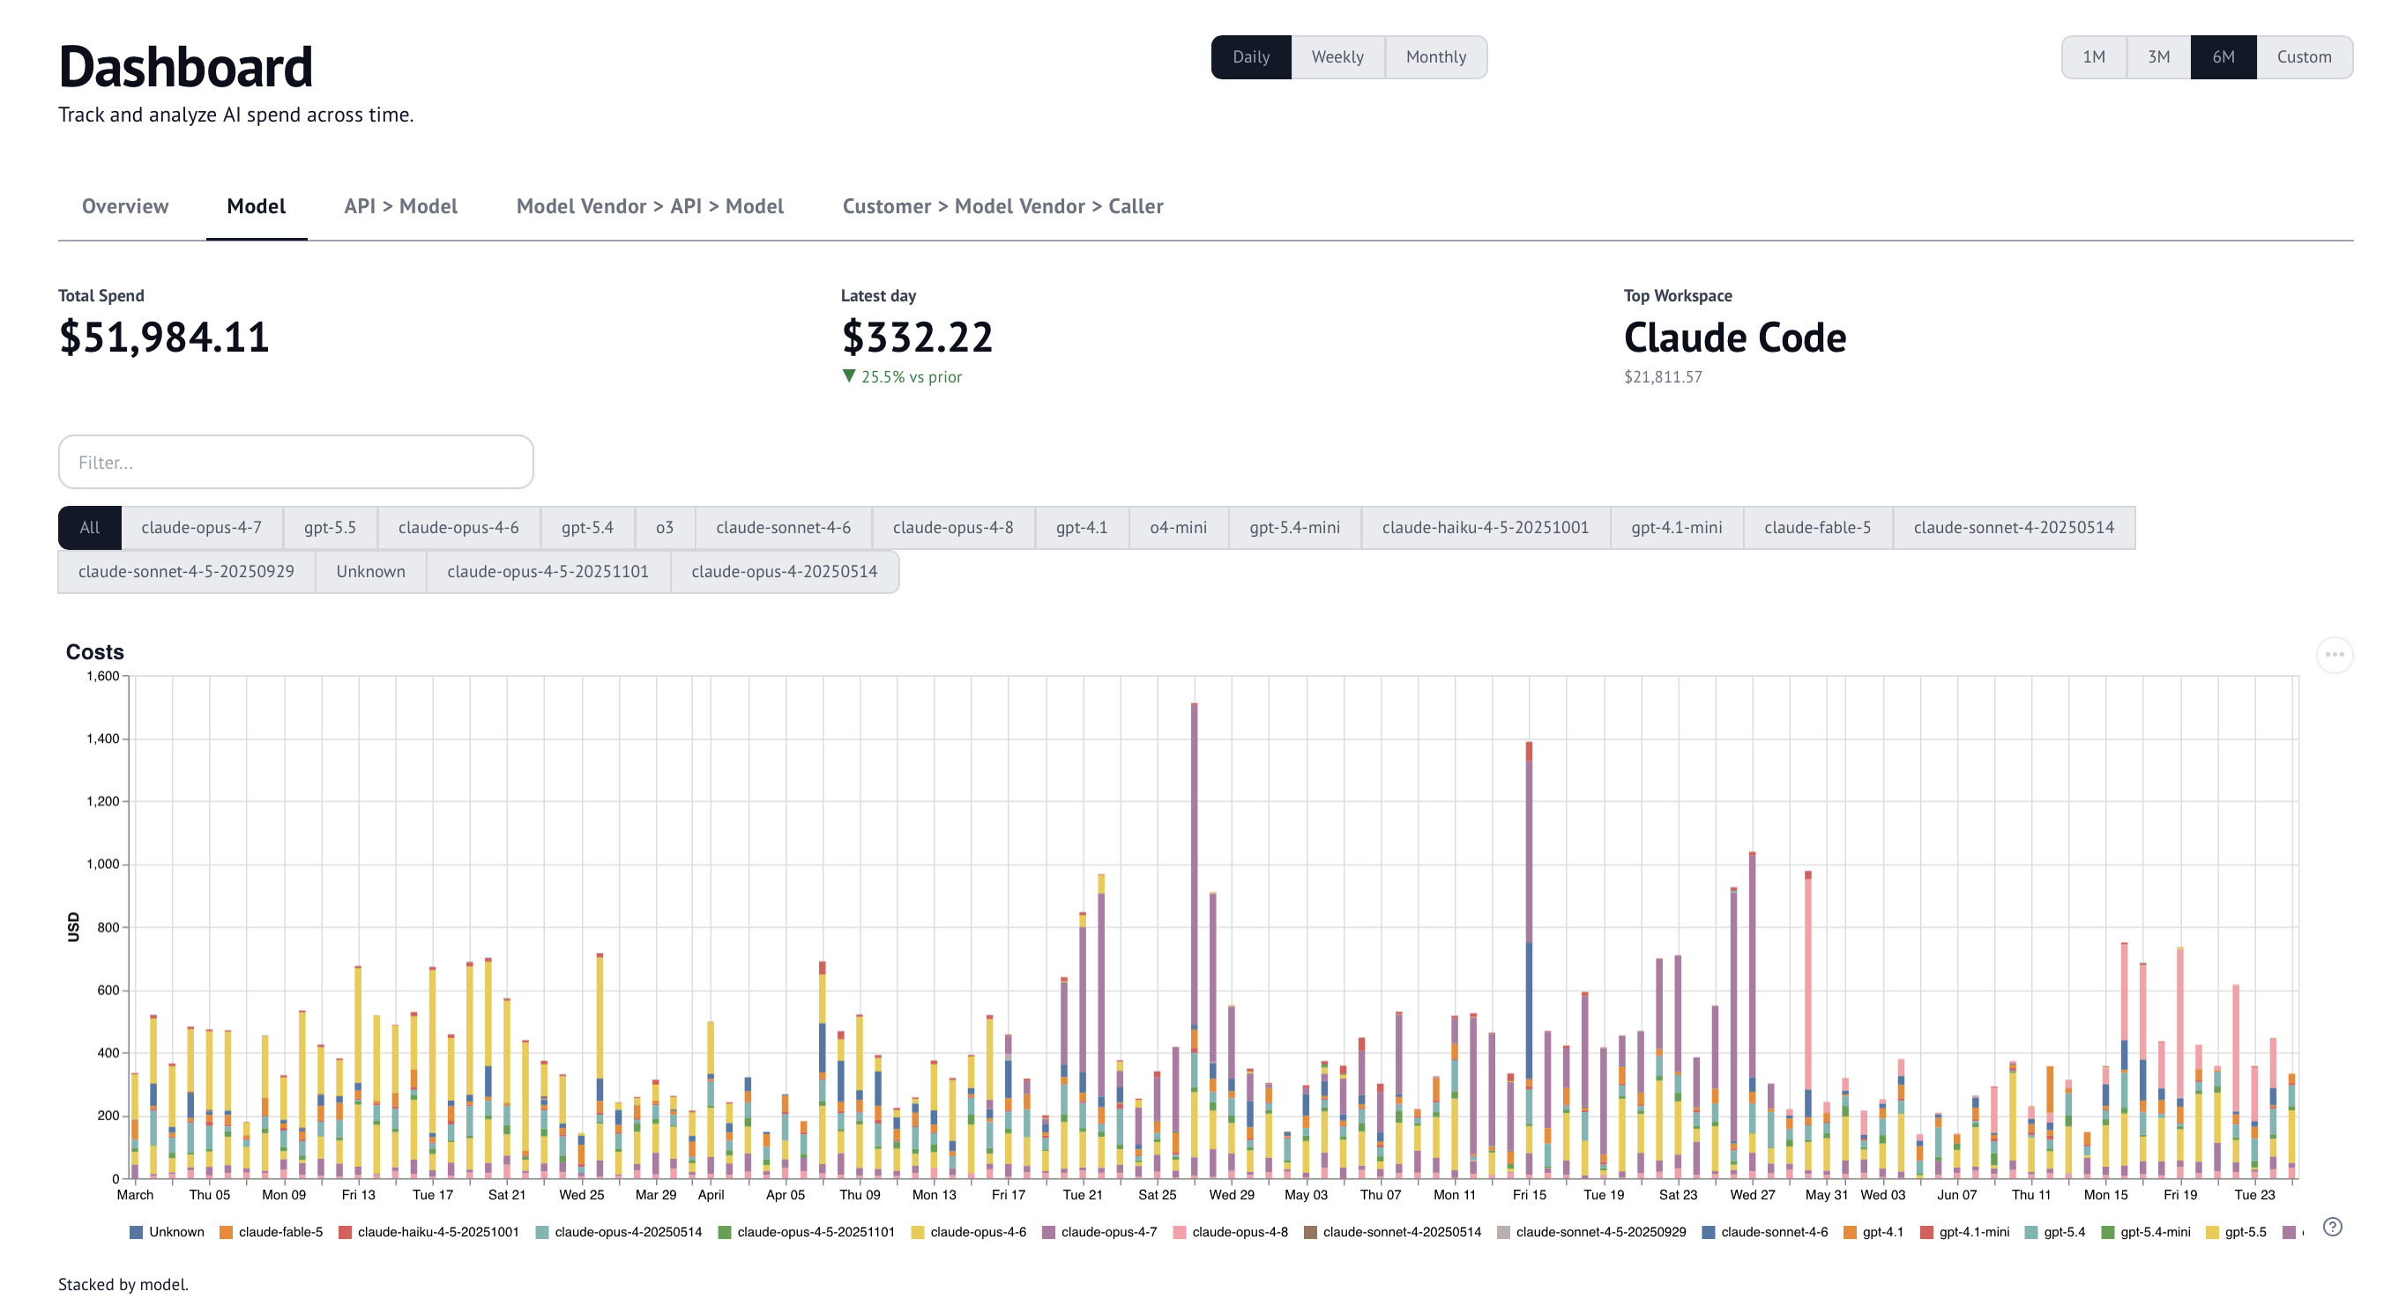Filter by gpt-4.1-mini chip
The height and width of the screenshot is (1299, 2391).
(1676, 528)
